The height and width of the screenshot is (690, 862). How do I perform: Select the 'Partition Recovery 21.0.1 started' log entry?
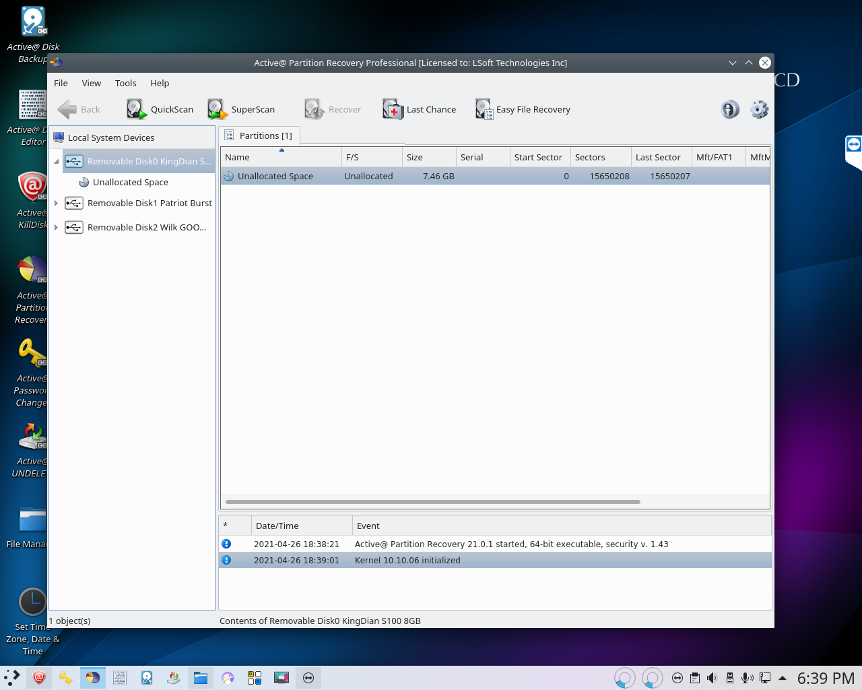point(495,544)
